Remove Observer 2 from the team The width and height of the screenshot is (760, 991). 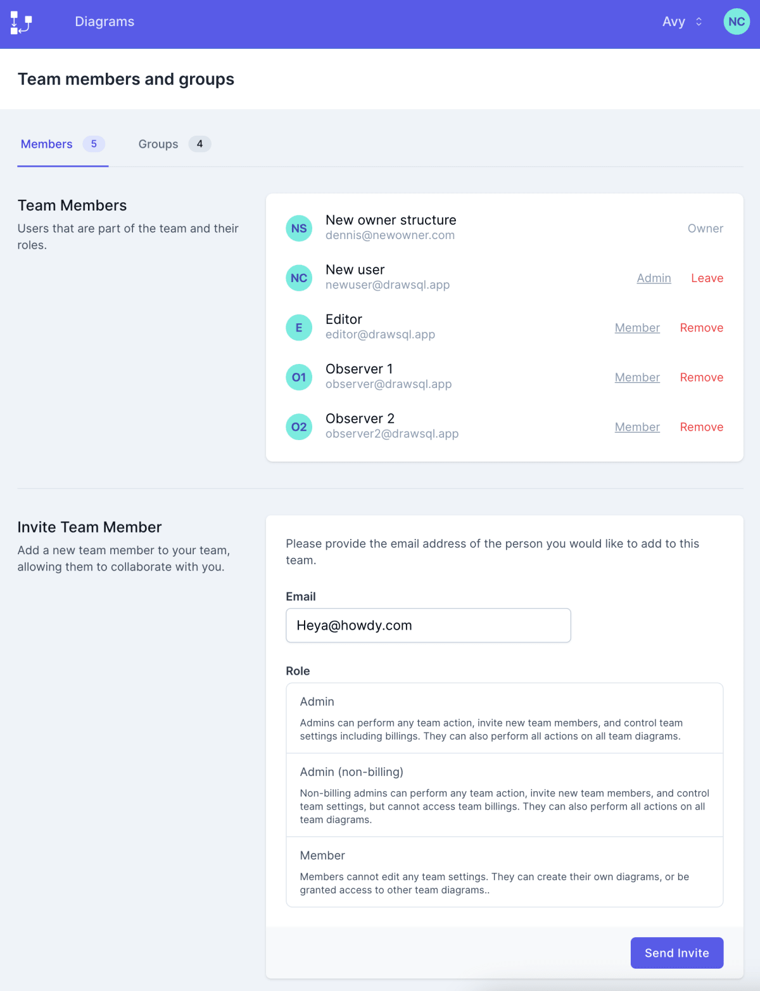point(701,427)
